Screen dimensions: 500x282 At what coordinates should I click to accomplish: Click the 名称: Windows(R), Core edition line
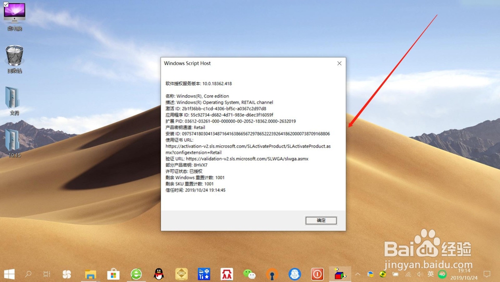(197, 96)
